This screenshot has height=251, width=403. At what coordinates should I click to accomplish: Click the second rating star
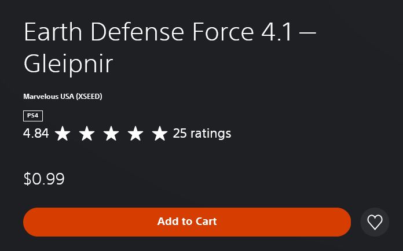coord(87,134)
